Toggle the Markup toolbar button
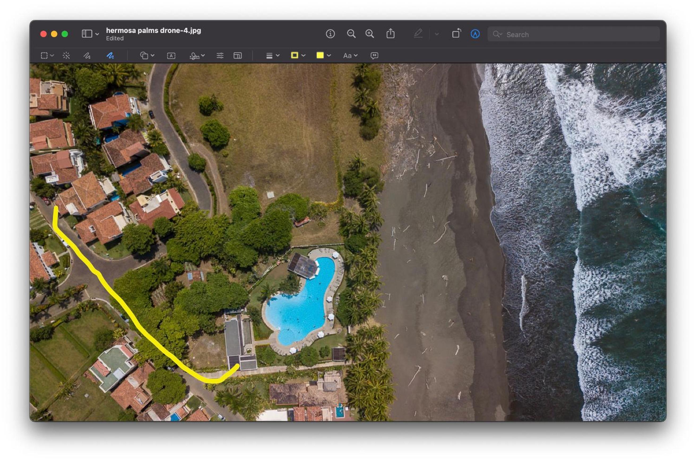 [x=475, y=34]
